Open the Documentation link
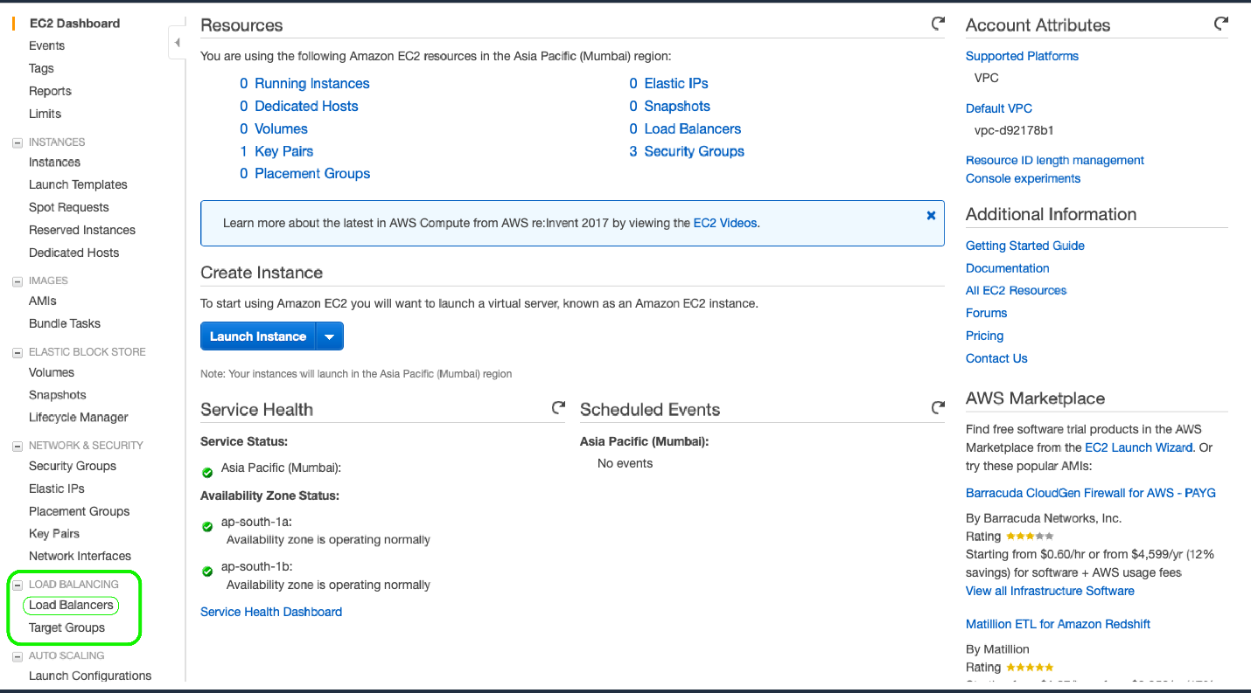Image resolution: width=1251 pixels, height=693 pixels. (1008, 268)
